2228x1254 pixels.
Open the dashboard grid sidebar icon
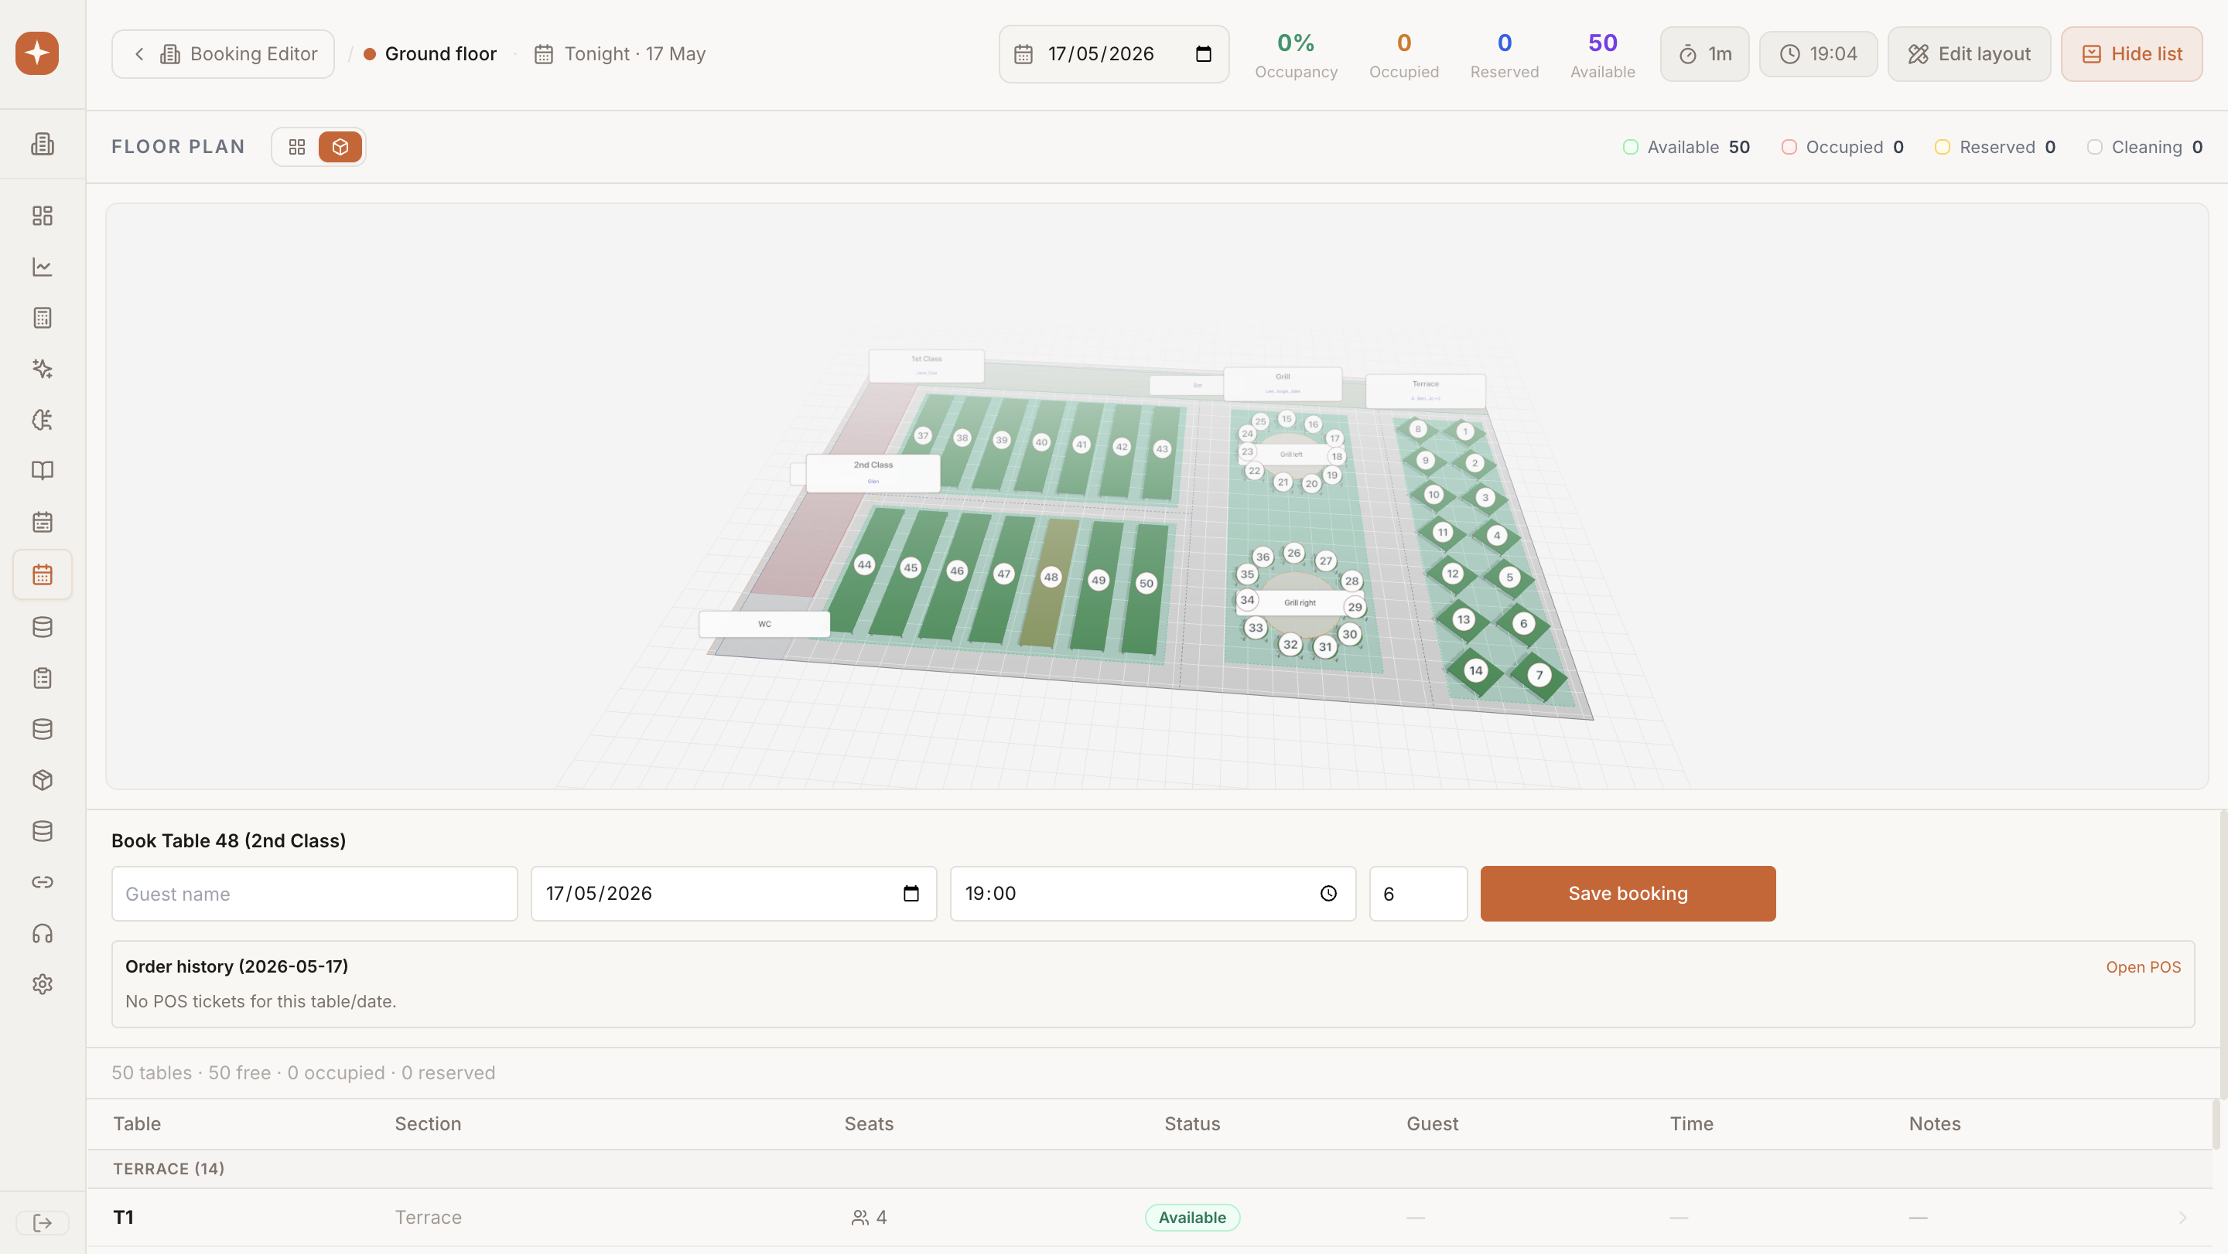coord(43,215)
